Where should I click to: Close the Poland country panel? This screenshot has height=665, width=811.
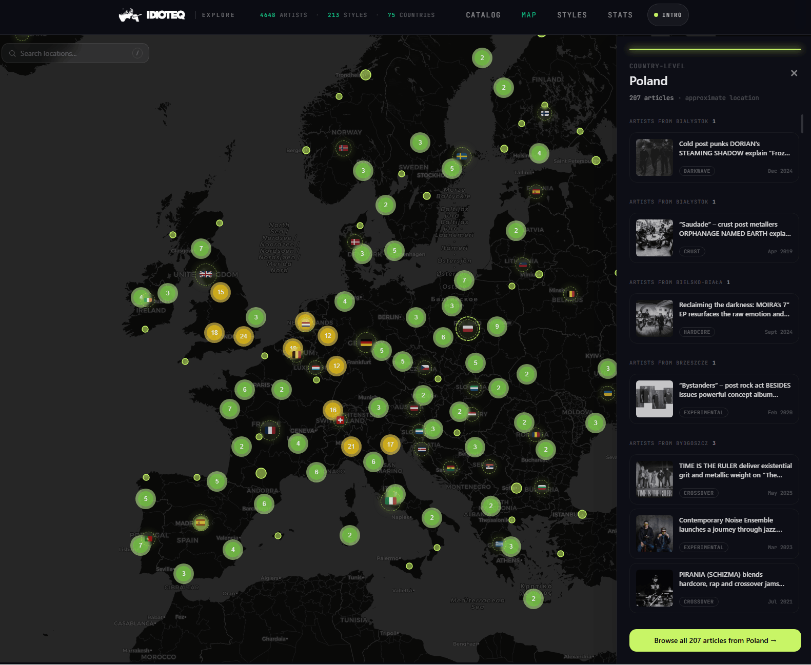[794, 73]
